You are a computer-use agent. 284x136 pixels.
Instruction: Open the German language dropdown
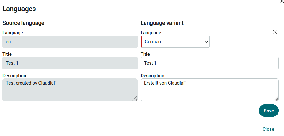[x=175, y=42]
